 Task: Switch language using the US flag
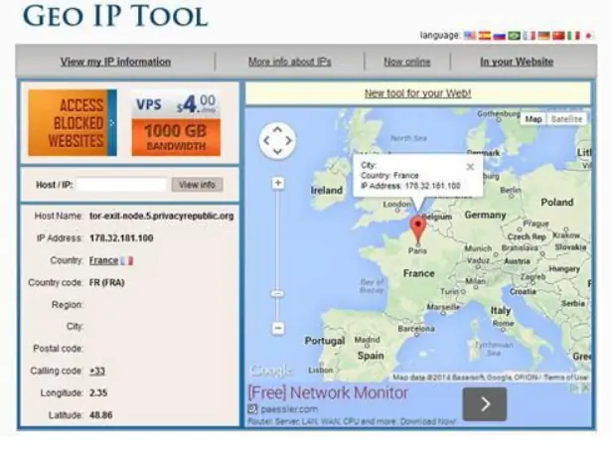coord(470,36)
